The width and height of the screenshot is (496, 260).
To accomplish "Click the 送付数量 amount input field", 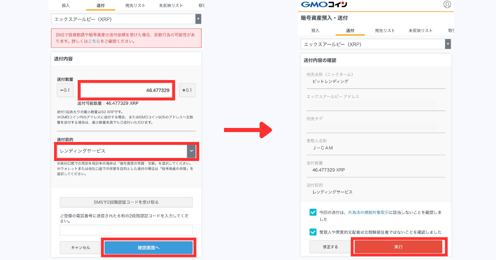I will pyautogui.click(x=126, y=90).
